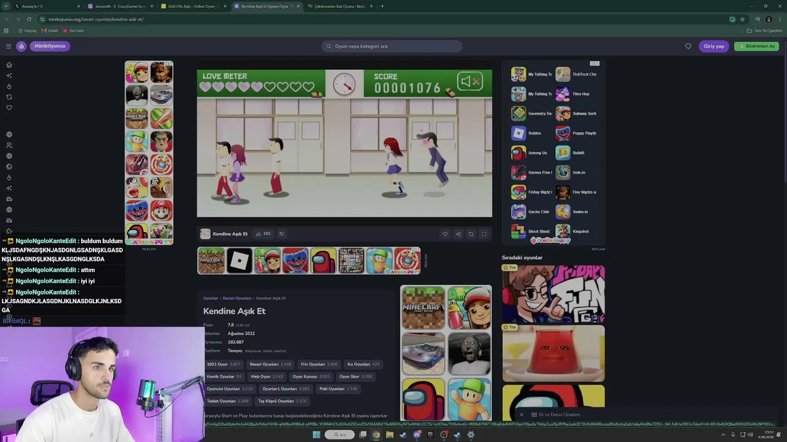Image resolution: width=787 pixels, height=442 pixels.
Task: Open Geometry Dash from the ad list
Action: click(532, 114)
